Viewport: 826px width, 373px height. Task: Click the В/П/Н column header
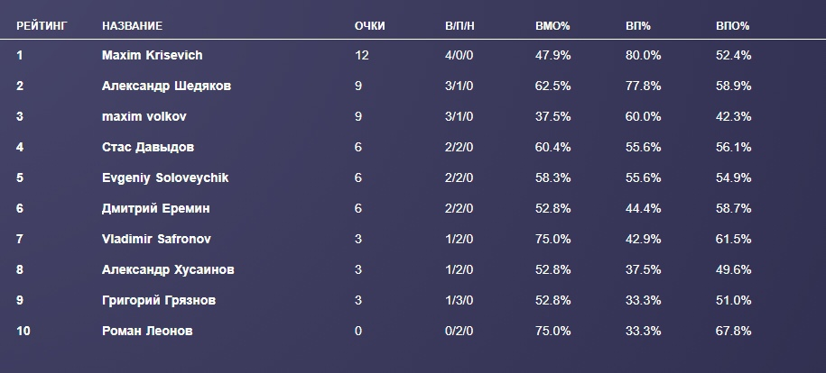(x=459, y=26)
